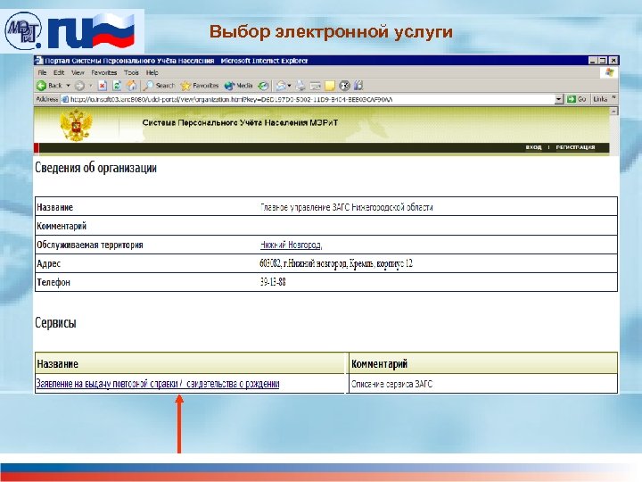Click the address cell 603082, г.Нижний Новгород
This screenshot has width=642, height=482.
tap(336, 263)
